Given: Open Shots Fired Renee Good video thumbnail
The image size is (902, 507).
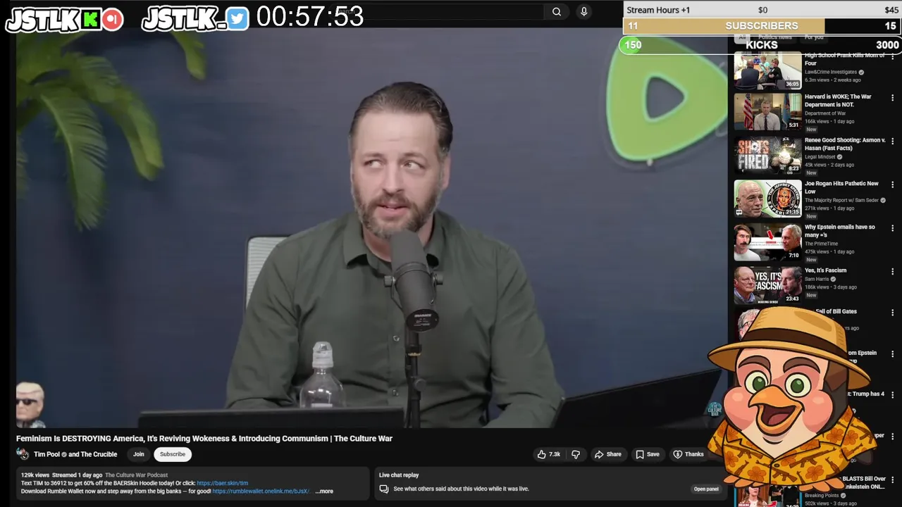Looking at the screenshot, I should (x=767, y=155).
